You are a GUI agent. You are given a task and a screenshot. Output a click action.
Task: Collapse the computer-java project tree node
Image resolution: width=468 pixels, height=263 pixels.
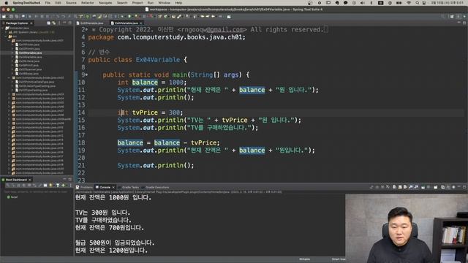[3, 28]
